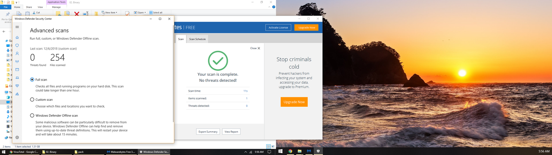The height and width of the screenshot is (155, 552).
Task: Click Pin to Quick access in Explorer
Action: point(7,16)
